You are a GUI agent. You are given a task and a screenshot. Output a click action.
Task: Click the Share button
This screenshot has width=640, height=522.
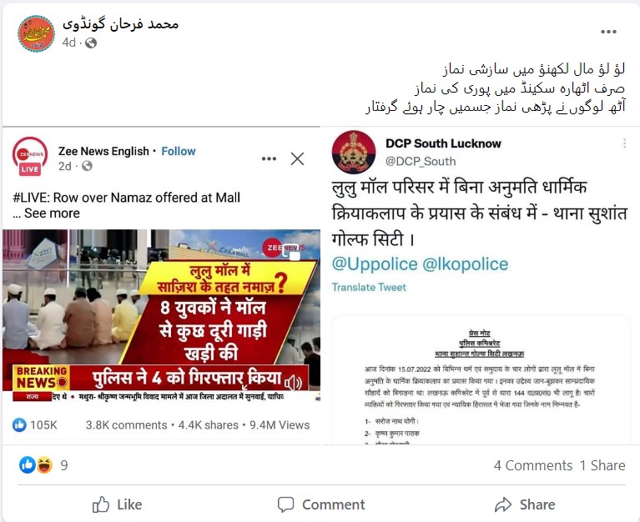pos(525,504)
